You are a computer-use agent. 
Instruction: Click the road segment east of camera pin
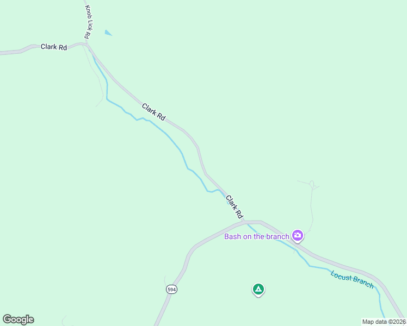click(x=335, y=262)
